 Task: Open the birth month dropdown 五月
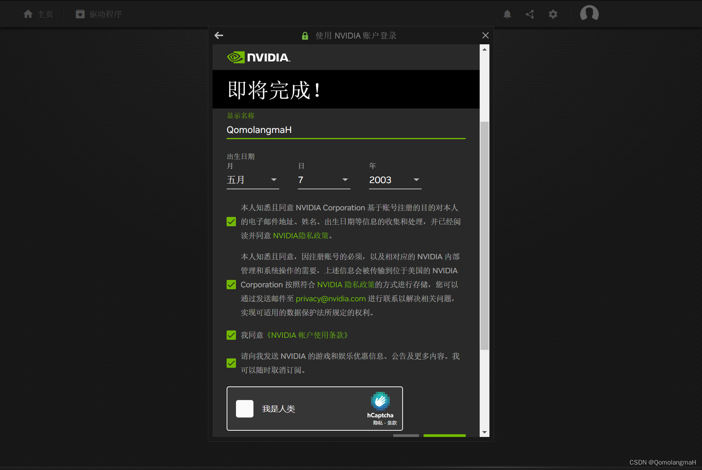coord(252,180)
